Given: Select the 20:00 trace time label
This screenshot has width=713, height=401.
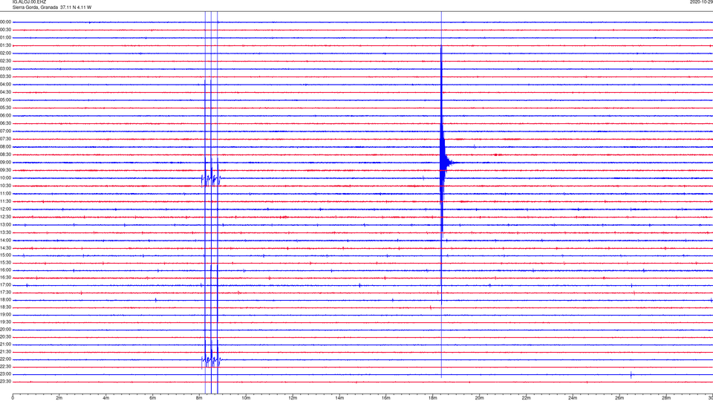Looking at the screenshot, I should (x=6, y=330).
